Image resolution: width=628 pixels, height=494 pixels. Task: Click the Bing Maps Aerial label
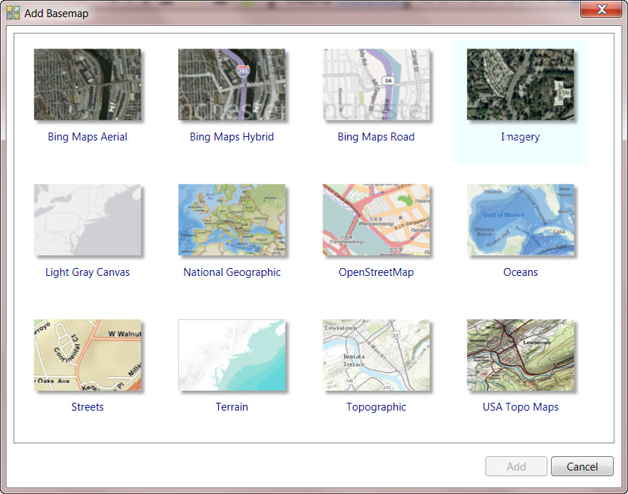click(87, 137)
